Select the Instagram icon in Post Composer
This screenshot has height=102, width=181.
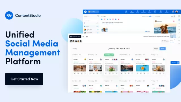point(105,19)
